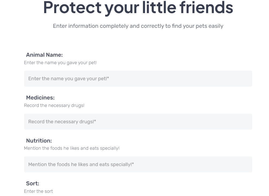Click the "Protect your little friends" heading
Viewport: 269px width, 196px height.
tap(138, 7)
